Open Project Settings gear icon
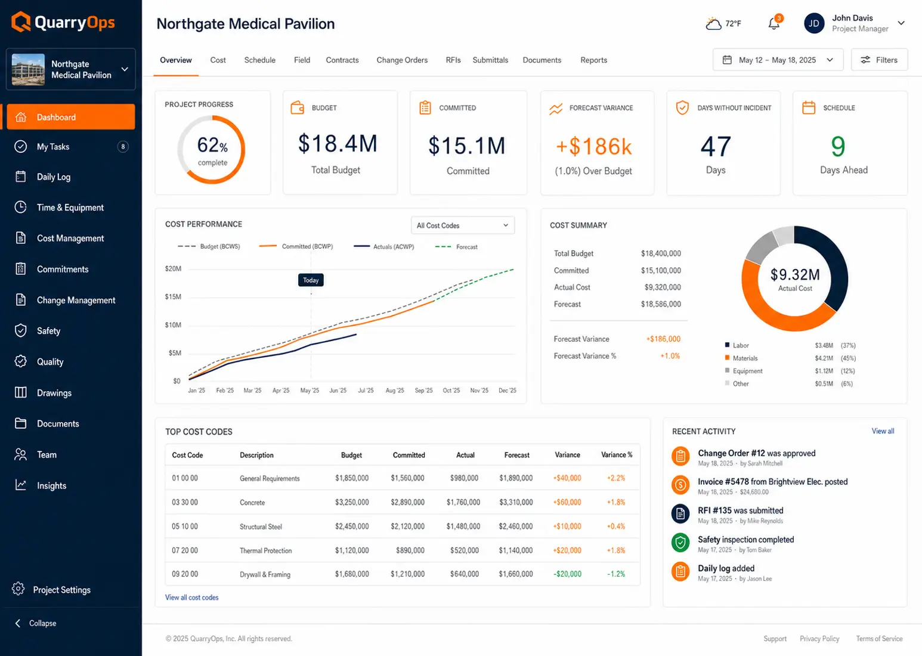The image size is (922, 656). [x=18, y=589]
